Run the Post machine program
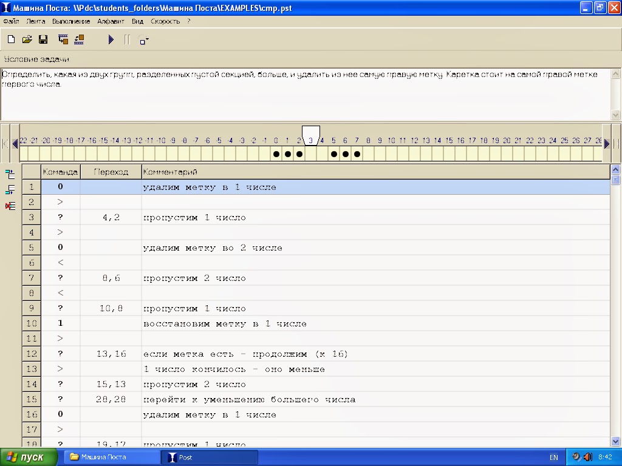The image size is (622, 466). tap(111, 39)
